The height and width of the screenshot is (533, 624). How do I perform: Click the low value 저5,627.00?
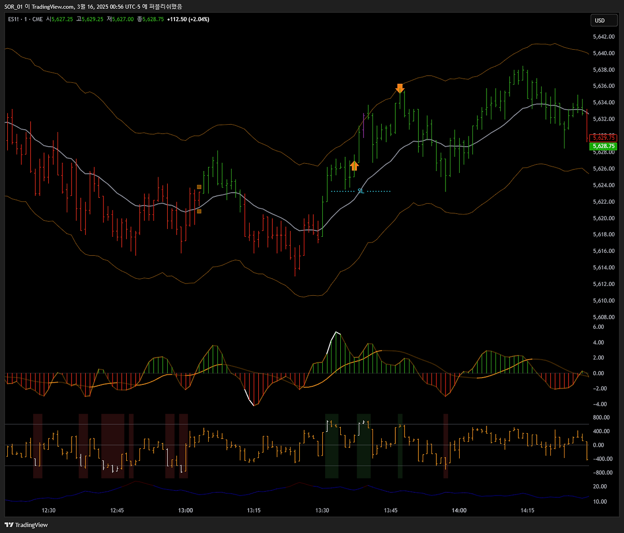[x=120, y=19]
